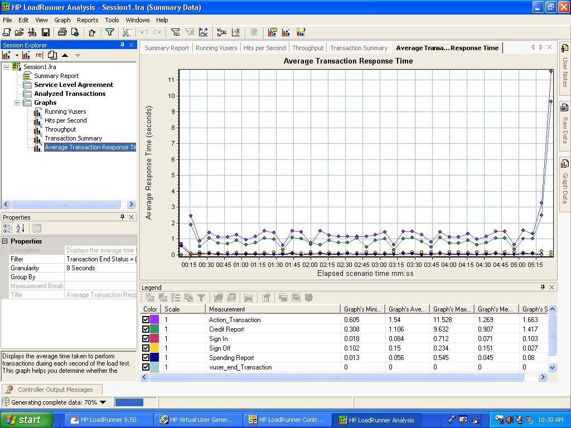Pin the Session Explorer panel
571x428 pixels.
pos(122,45)
